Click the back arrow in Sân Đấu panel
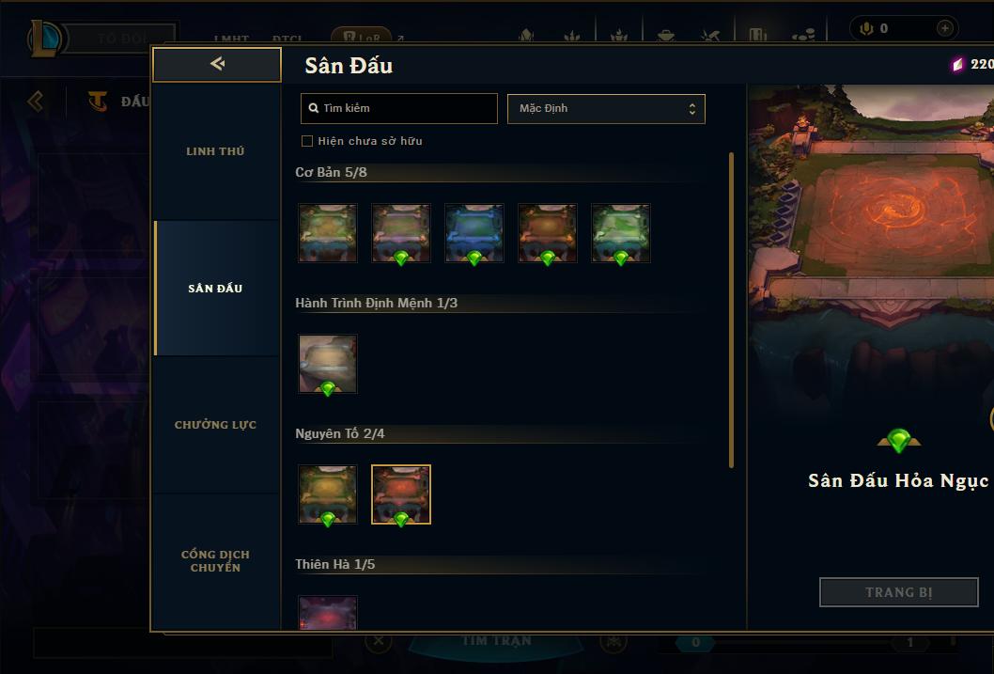 pos(217,64)
